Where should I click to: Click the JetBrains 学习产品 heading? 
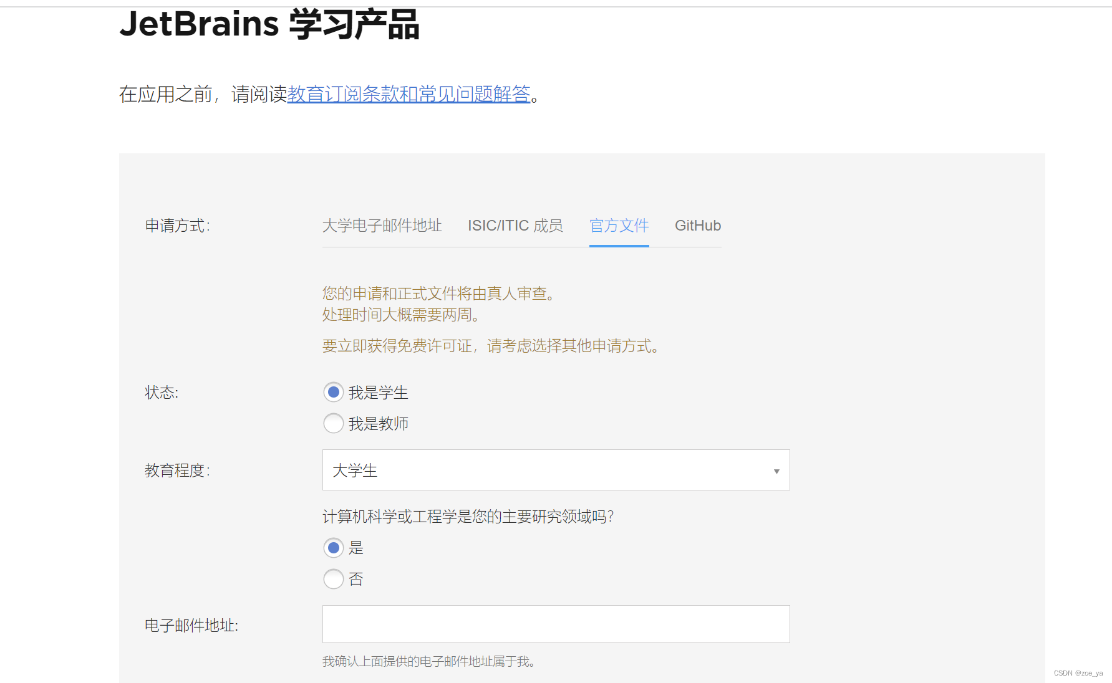269,24
